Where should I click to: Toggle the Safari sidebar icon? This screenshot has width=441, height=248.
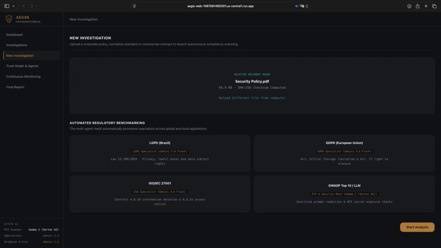click(7, 6)
